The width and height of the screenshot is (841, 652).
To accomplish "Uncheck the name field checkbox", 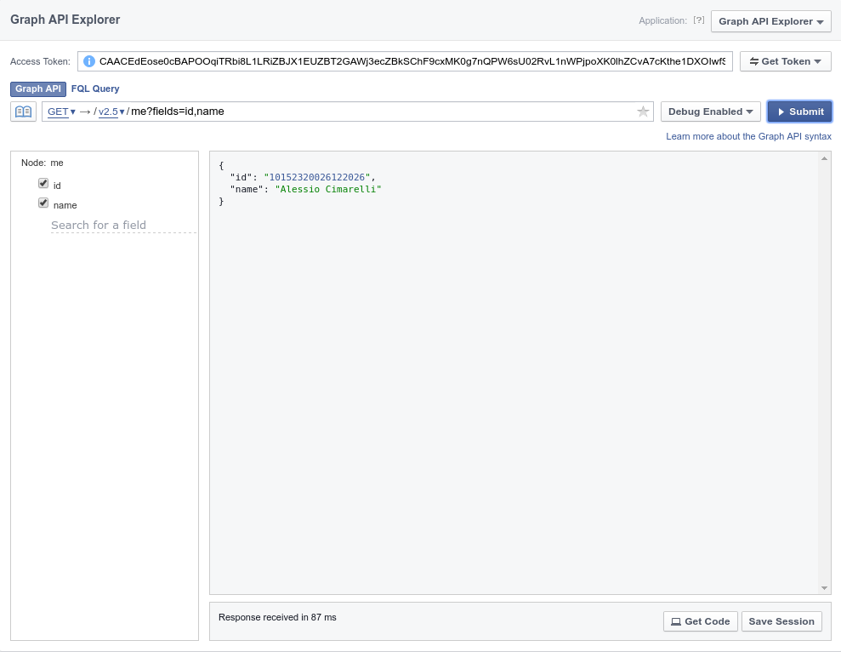I will (43, 203).
